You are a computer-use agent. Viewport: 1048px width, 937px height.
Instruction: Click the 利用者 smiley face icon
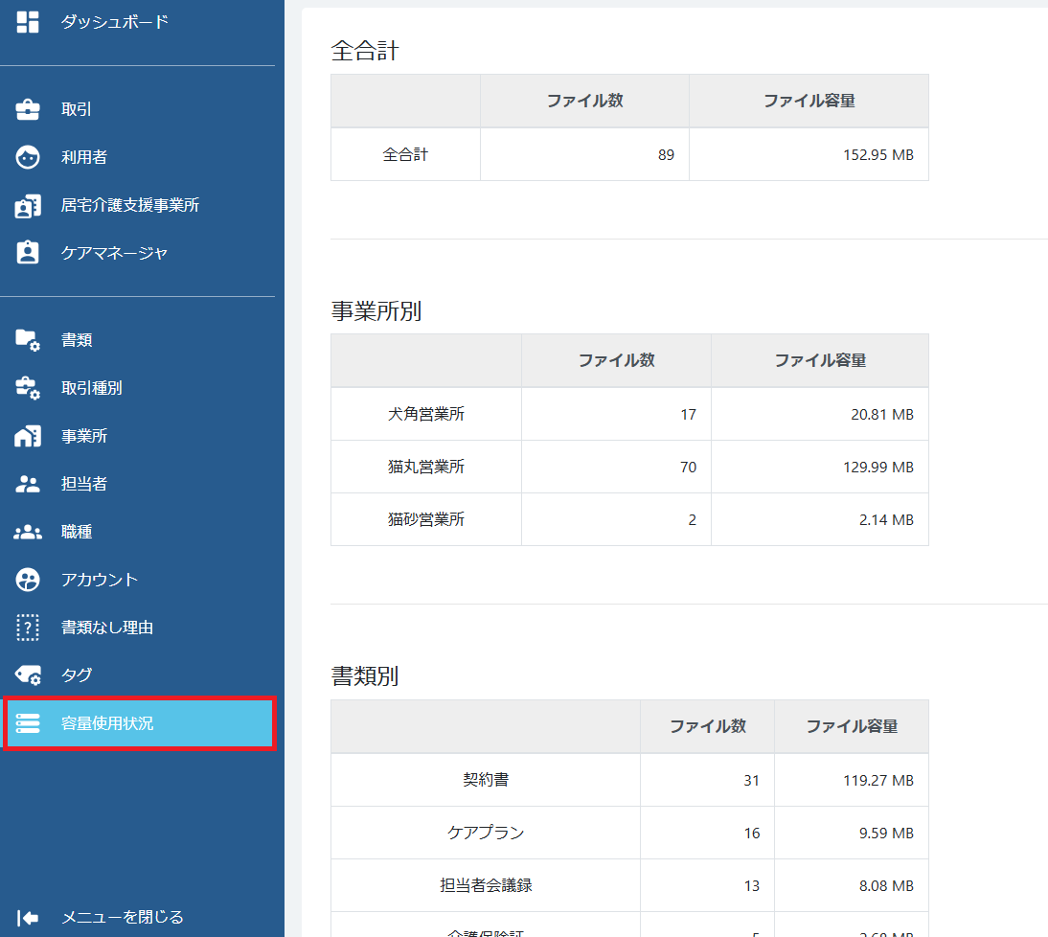[x=27, y=156]
